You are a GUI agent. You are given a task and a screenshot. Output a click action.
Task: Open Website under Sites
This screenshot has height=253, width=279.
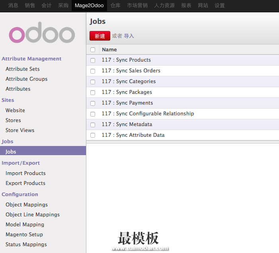(x=15, y=111)
